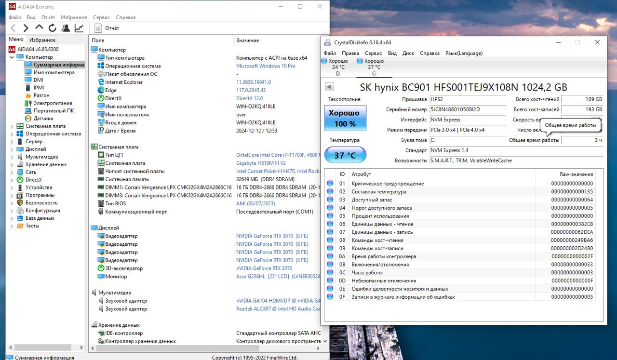Open CrystalDiskInfo Язык(Language) menu
617x360 pixels.
[464, 53]
